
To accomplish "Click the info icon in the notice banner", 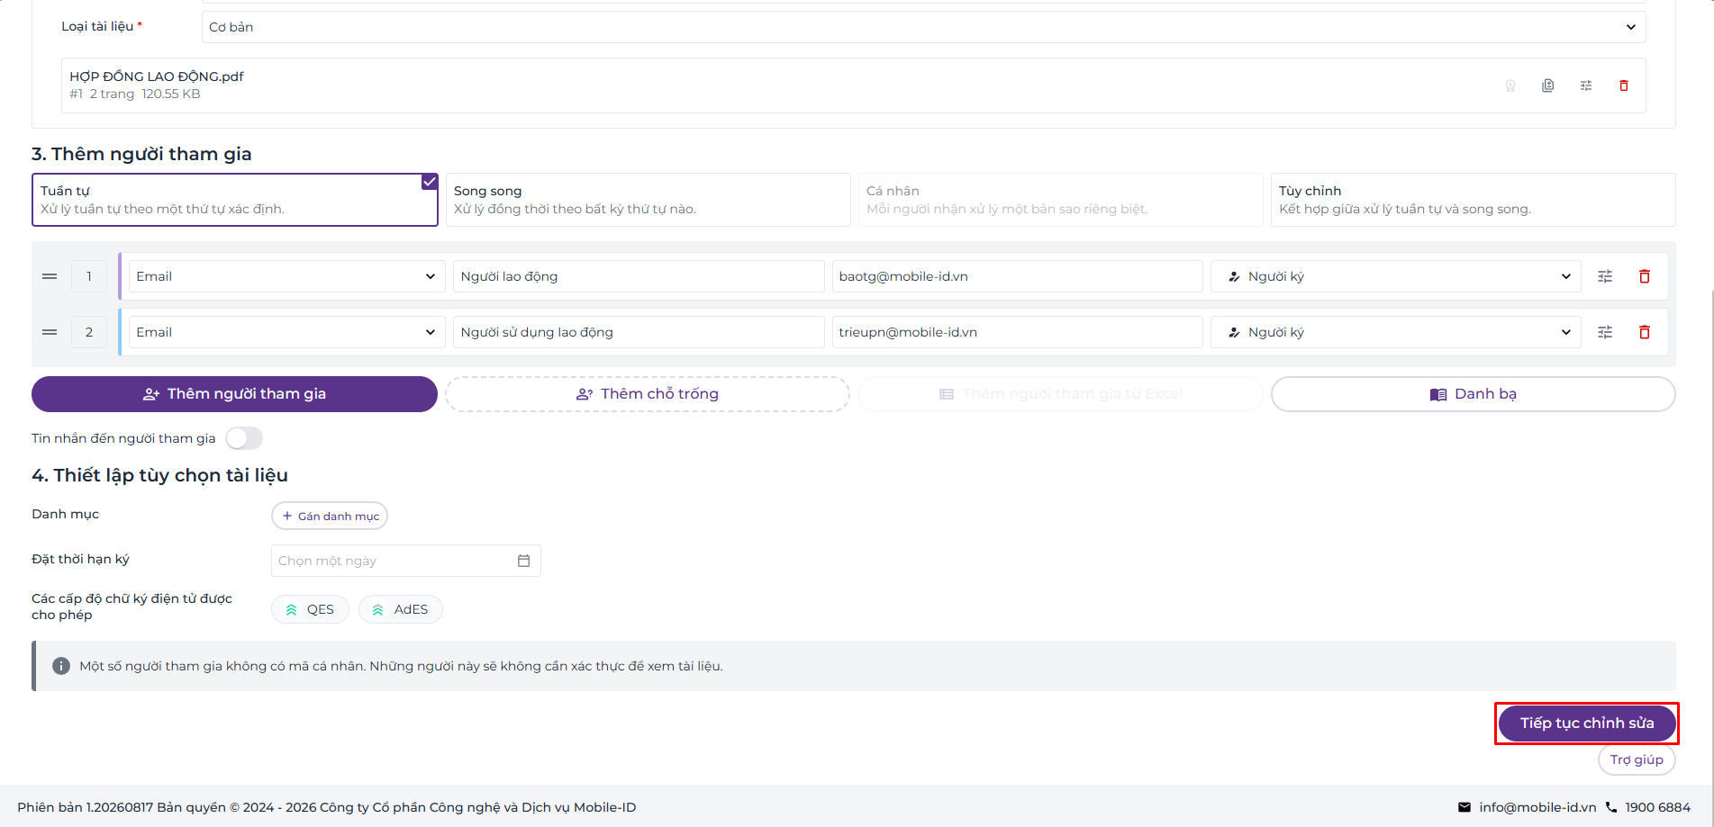I will click(61, 666).
